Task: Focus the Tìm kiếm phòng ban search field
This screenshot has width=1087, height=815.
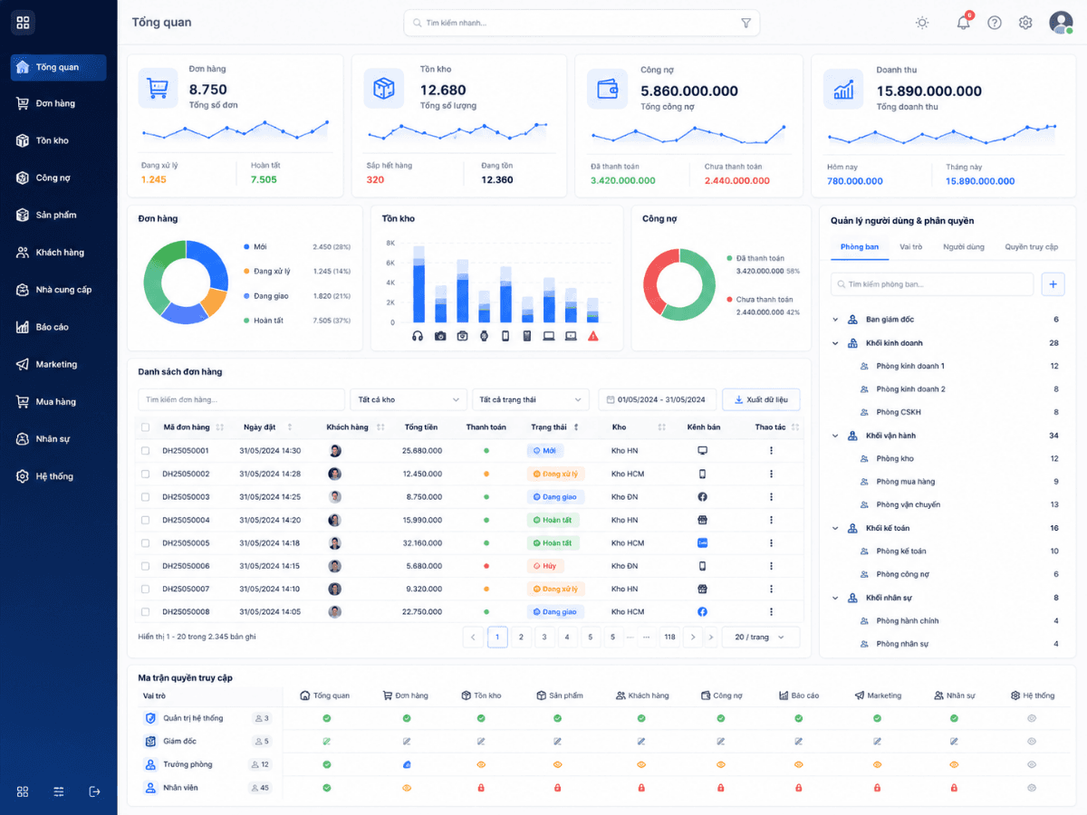Action: pyautogui.click(x=932, y=284)
